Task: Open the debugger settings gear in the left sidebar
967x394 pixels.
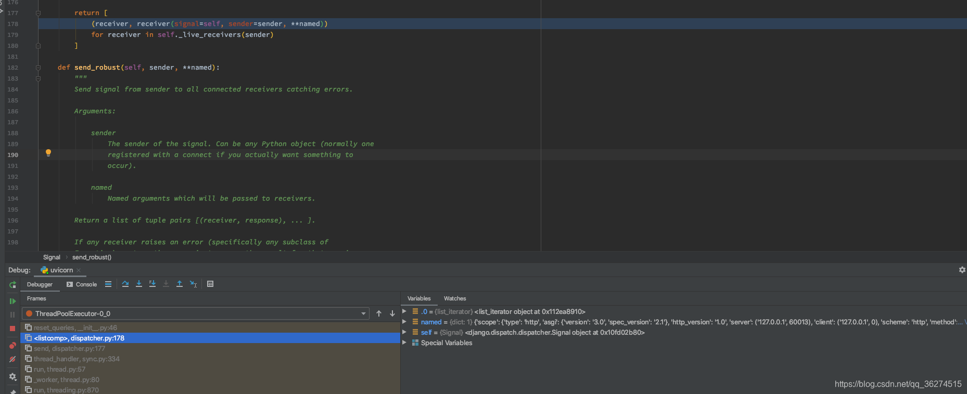Action: (12, 376)
